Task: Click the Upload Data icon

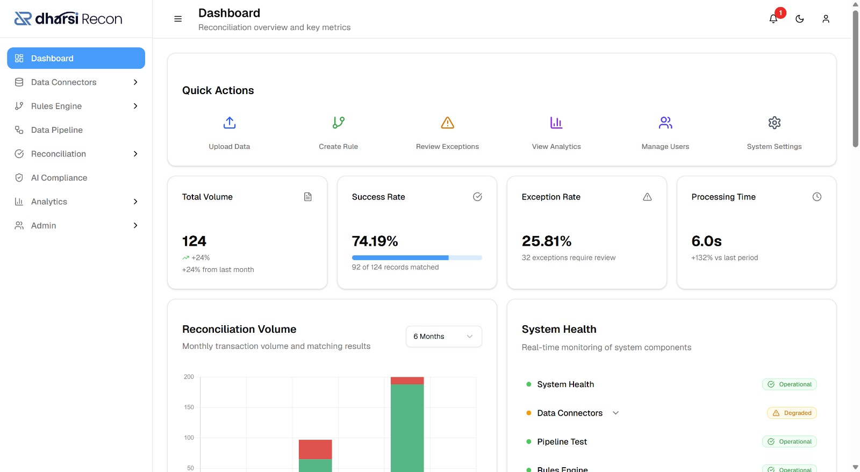Action: coord(230,123)
